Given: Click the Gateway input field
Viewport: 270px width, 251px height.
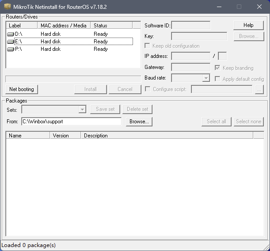Looking at the screenshot, I should 190,67.
